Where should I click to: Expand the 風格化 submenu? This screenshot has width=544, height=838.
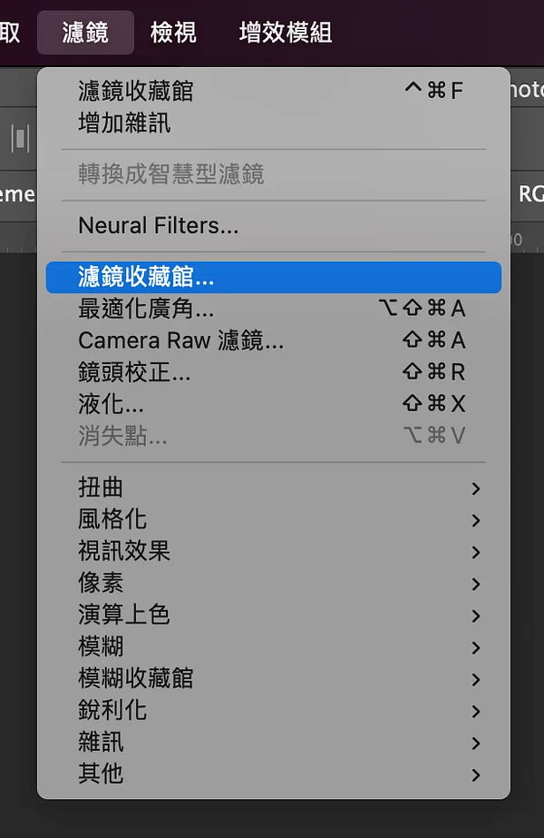coord(273,519)
